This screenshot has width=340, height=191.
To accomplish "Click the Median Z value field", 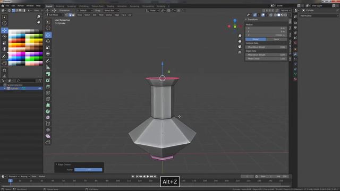I will [x=266, y=35].
